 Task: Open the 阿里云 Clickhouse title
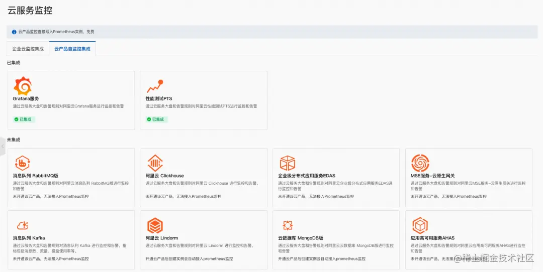(164, 176)
